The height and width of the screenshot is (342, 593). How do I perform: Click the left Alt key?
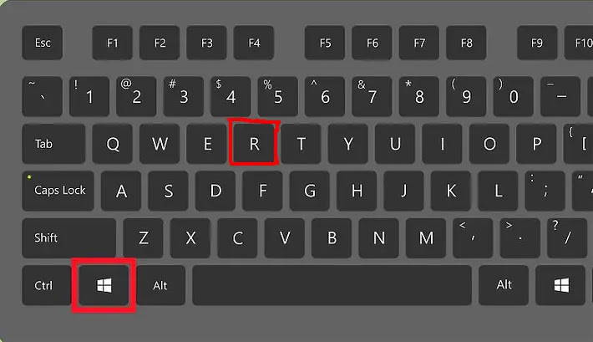point(160,285)
